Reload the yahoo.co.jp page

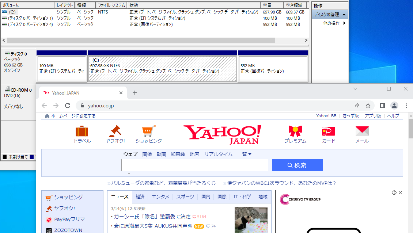click(68, 106)
